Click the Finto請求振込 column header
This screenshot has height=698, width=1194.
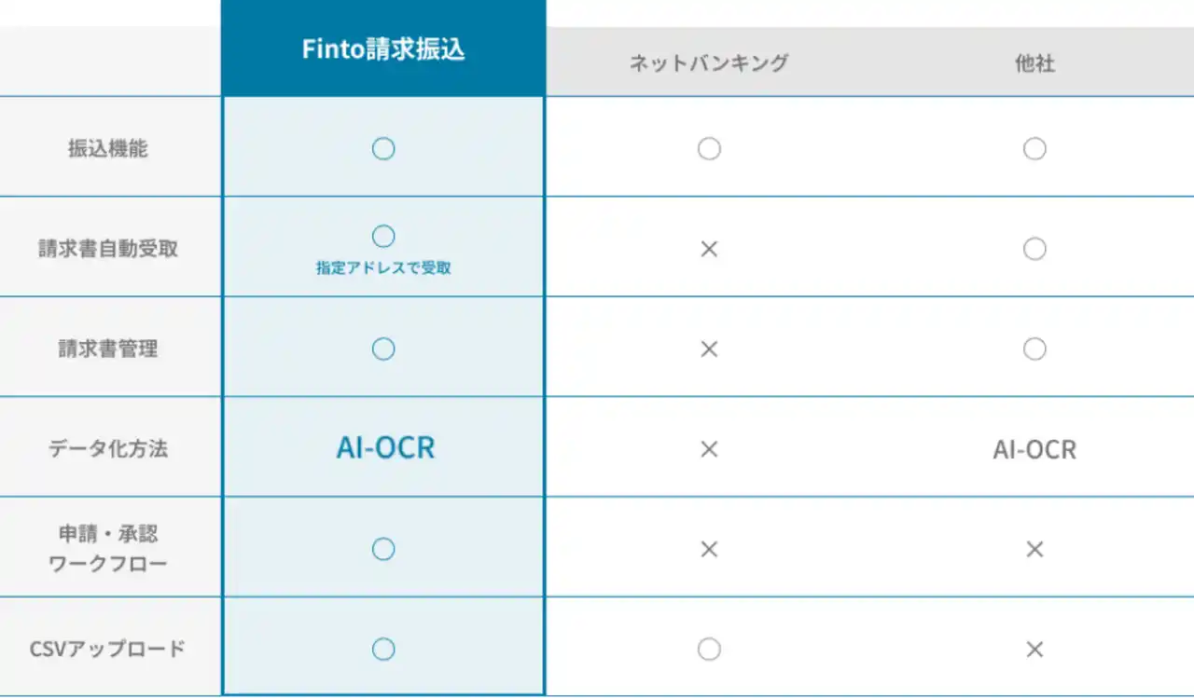(x=383, y=49)
